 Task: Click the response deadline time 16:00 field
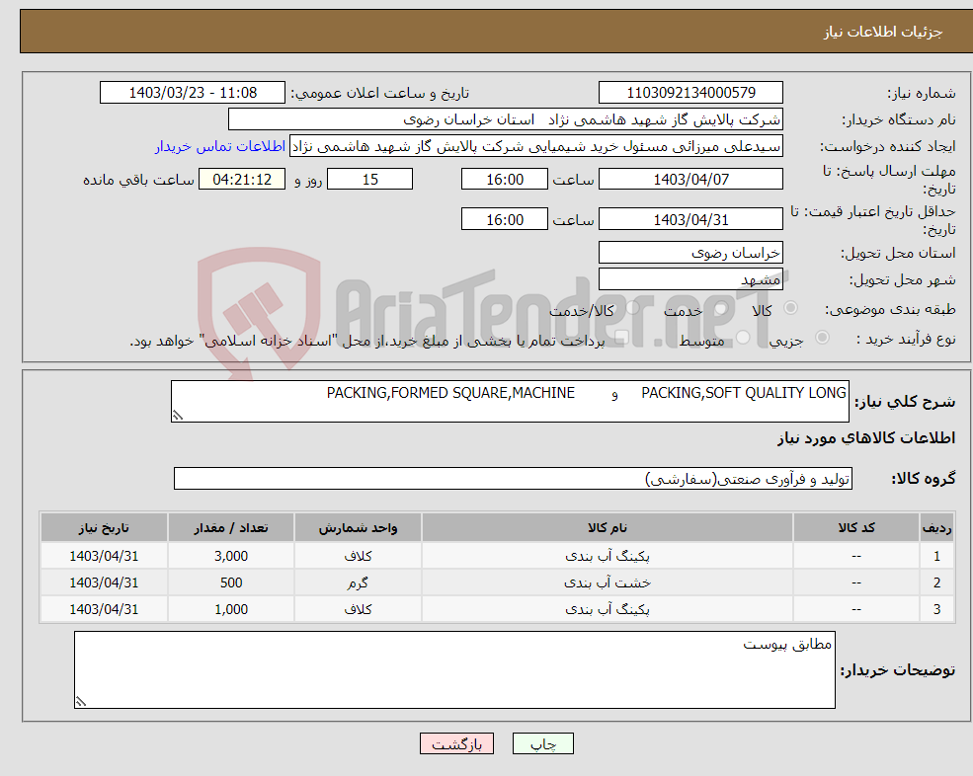pos(505,180)
